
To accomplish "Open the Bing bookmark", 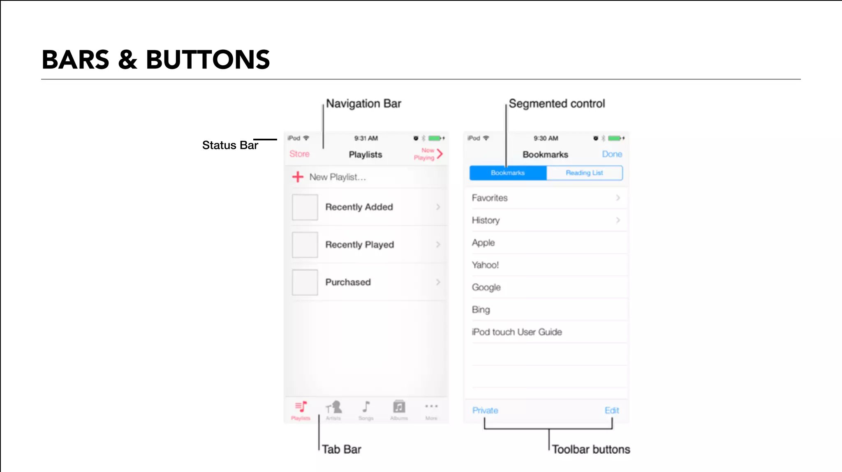I will pos(546,310).
